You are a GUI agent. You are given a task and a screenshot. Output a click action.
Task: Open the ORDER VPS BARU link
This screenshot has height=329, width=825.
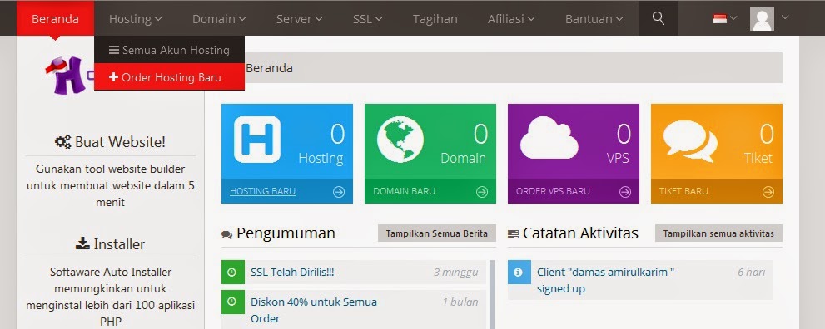pyautogui.click(x=553, y=192)
